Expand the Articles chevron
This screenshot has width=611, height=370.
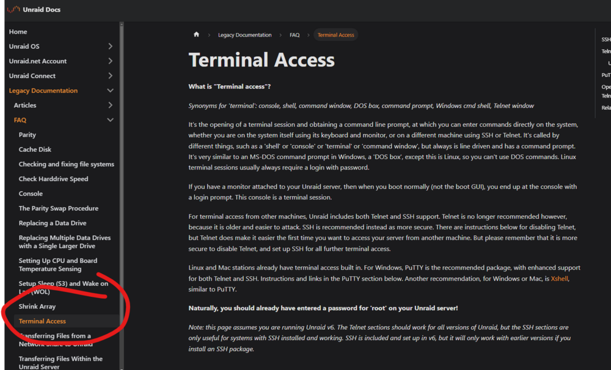tap(110, 105)
